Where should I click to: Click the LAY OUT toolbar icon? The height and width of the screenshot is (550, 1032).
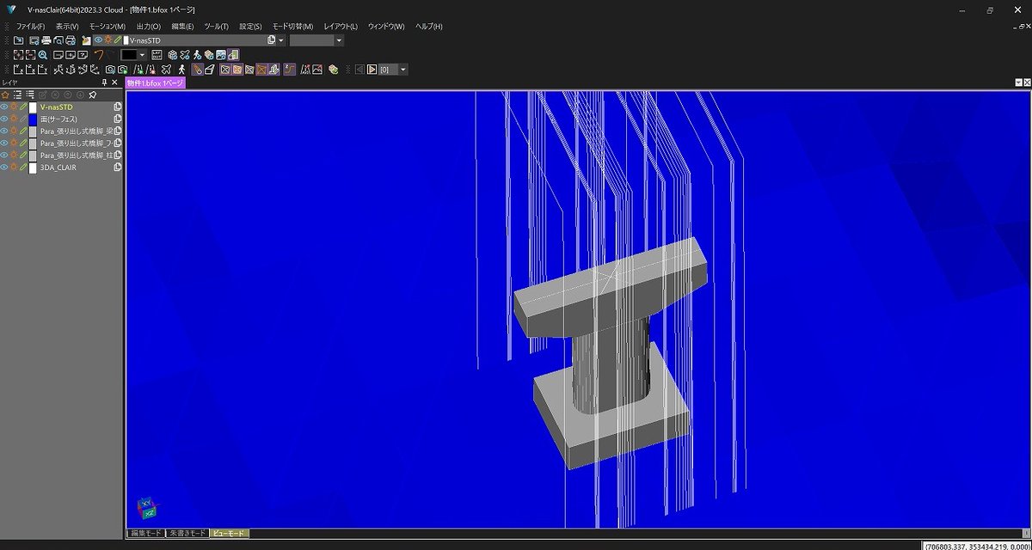pos(157,54)
